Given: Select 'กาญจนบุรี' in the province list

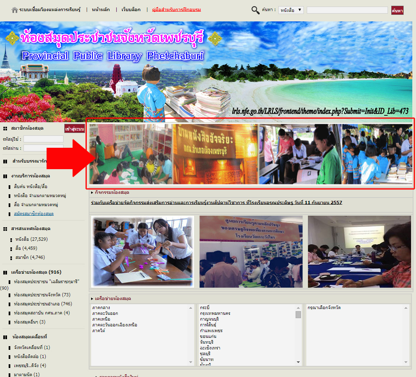Looking at the screenshot, I should pos(209,319).
